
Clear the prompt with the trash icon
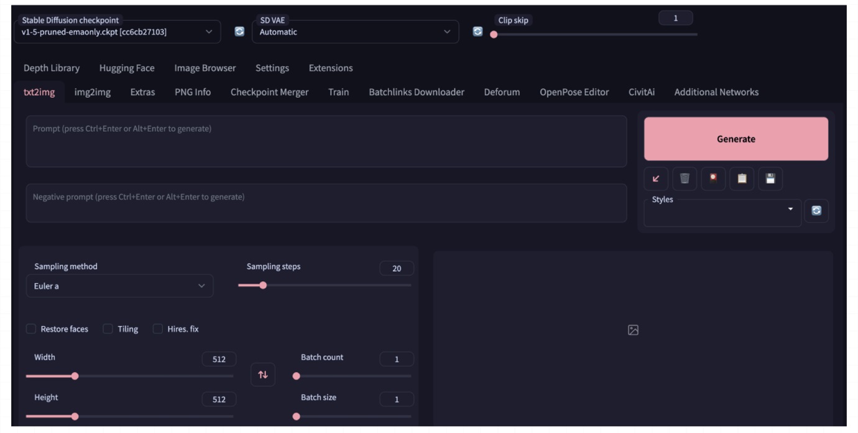685,179
